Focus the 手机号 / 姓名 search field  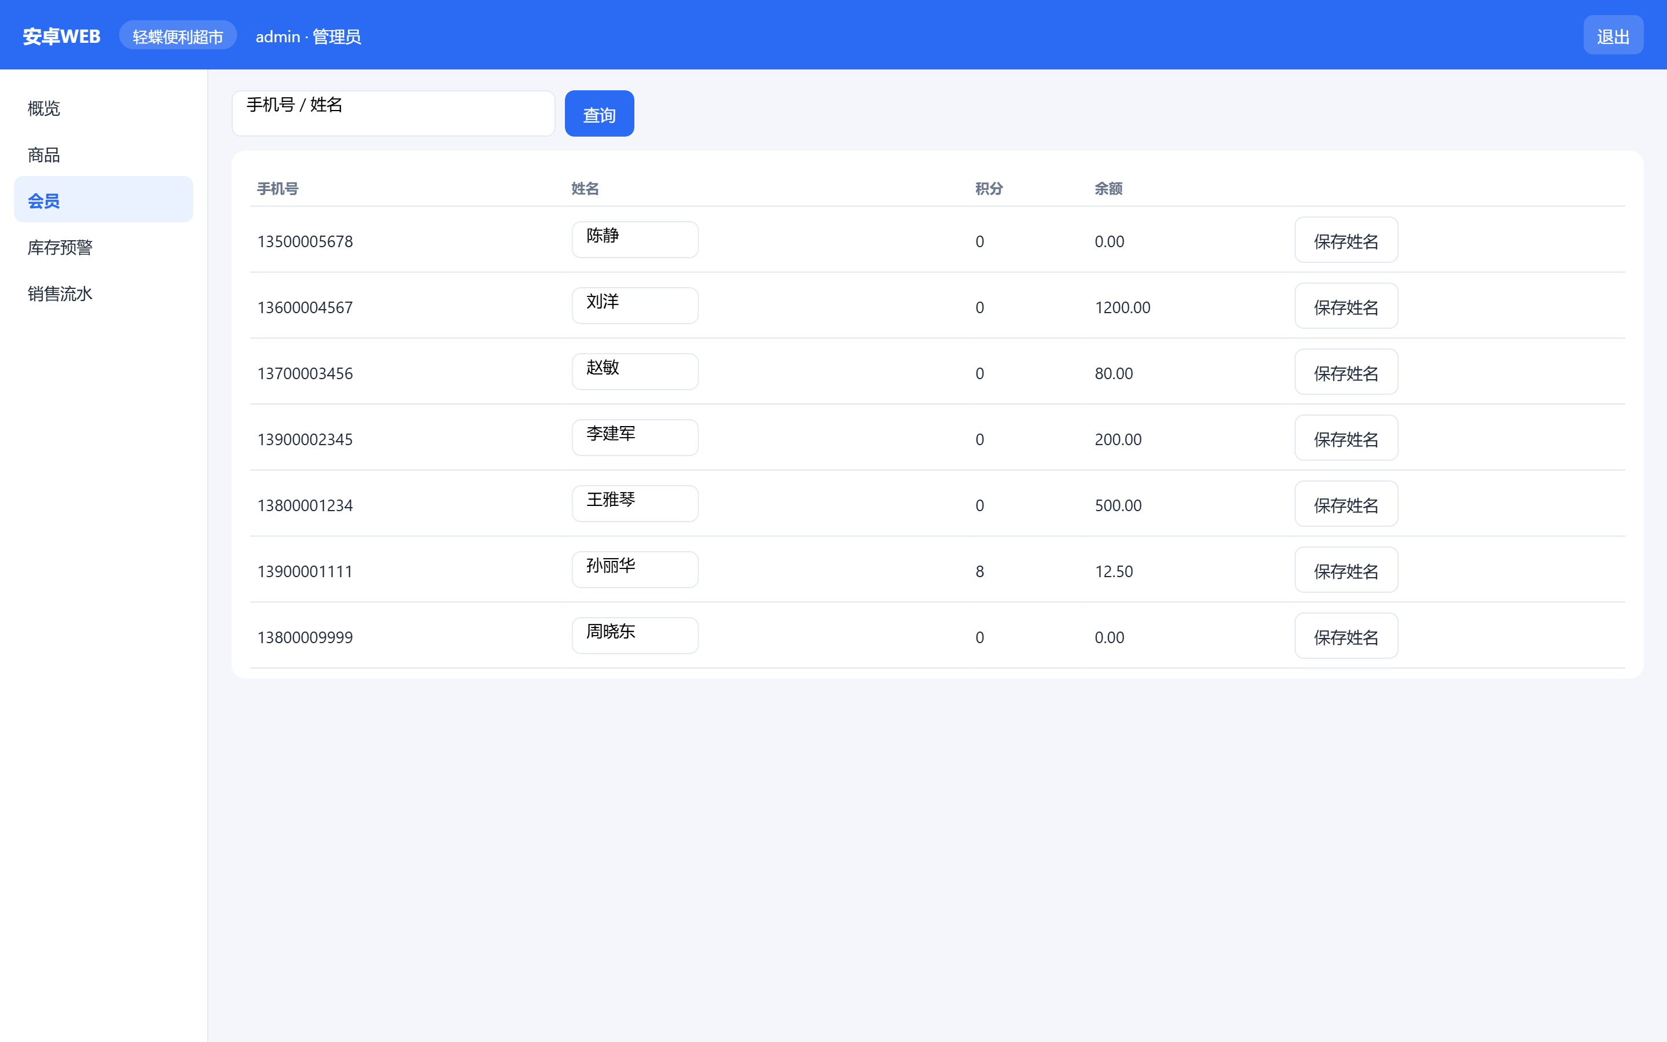[x=394, y=113]
